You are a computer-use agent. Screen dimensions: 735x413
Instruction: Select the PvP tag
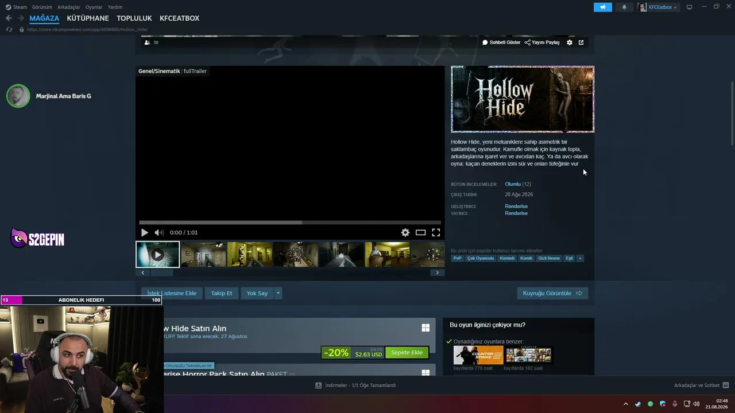pyautogui.click(x=457, y=258)
